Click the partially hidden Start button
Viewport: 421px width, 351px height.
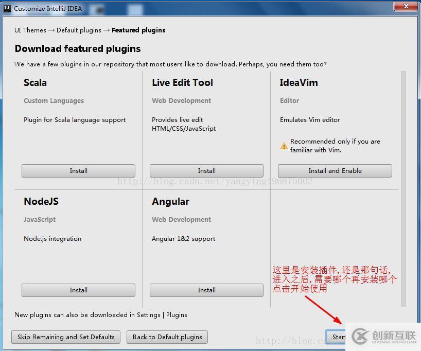tap(336, 337)
